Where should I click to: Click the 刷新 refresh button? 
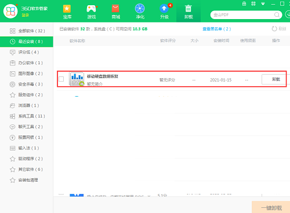coord(279,29)
